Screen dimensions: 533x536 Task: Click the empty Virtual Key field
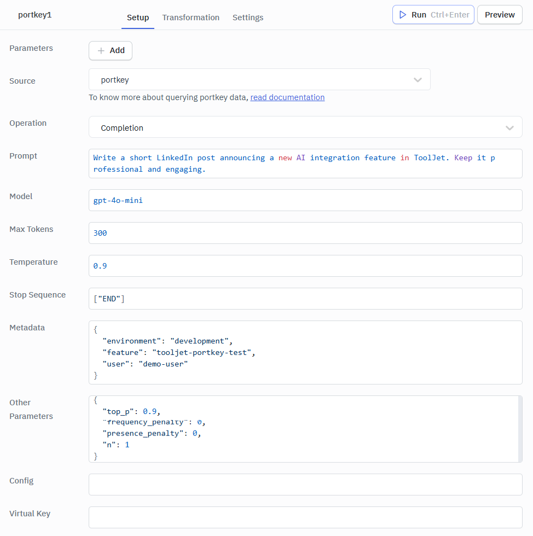coord(305,517)
